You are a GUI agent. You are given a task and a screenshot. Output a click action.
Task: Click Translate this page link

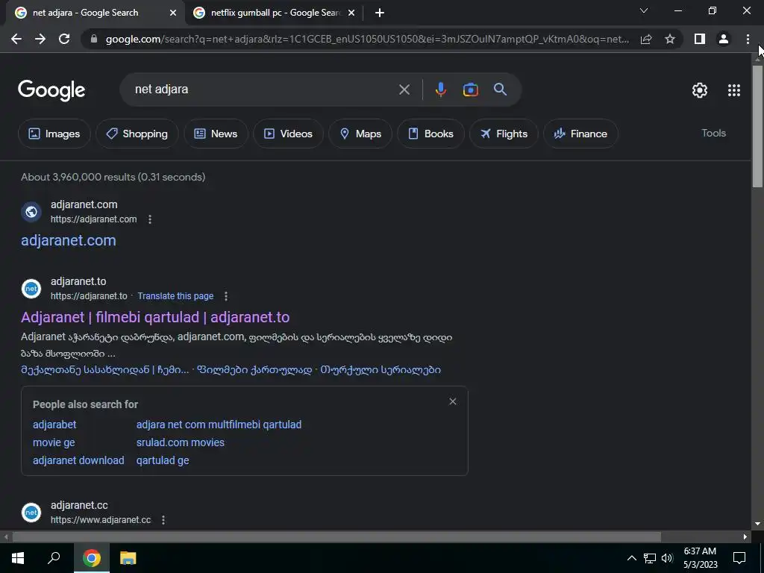click(x=175, y=295)
